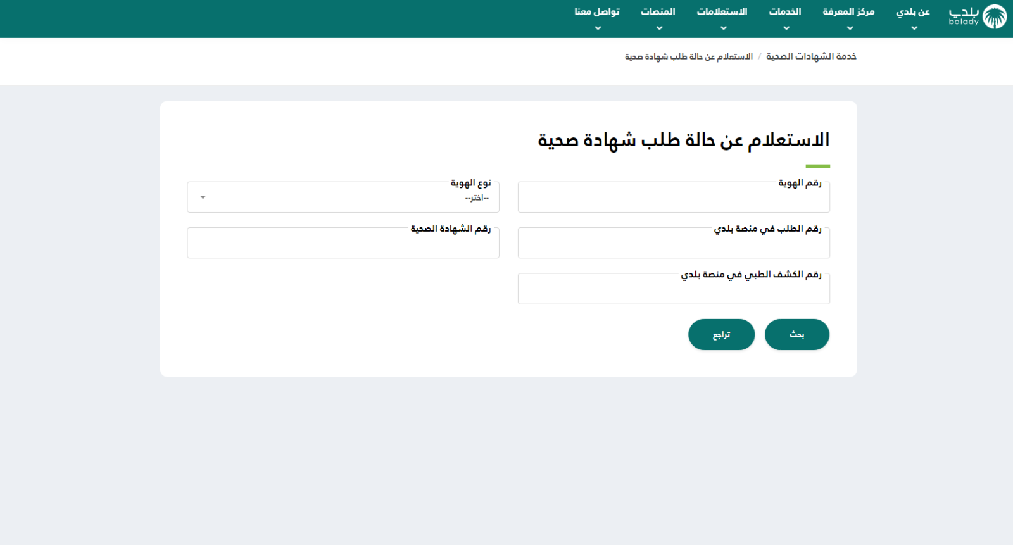Click the page heading الاستعلام عن حالة طلب شهادة صحية
1013x545 pixels.
pyautogui.click(x=684, y=140)
